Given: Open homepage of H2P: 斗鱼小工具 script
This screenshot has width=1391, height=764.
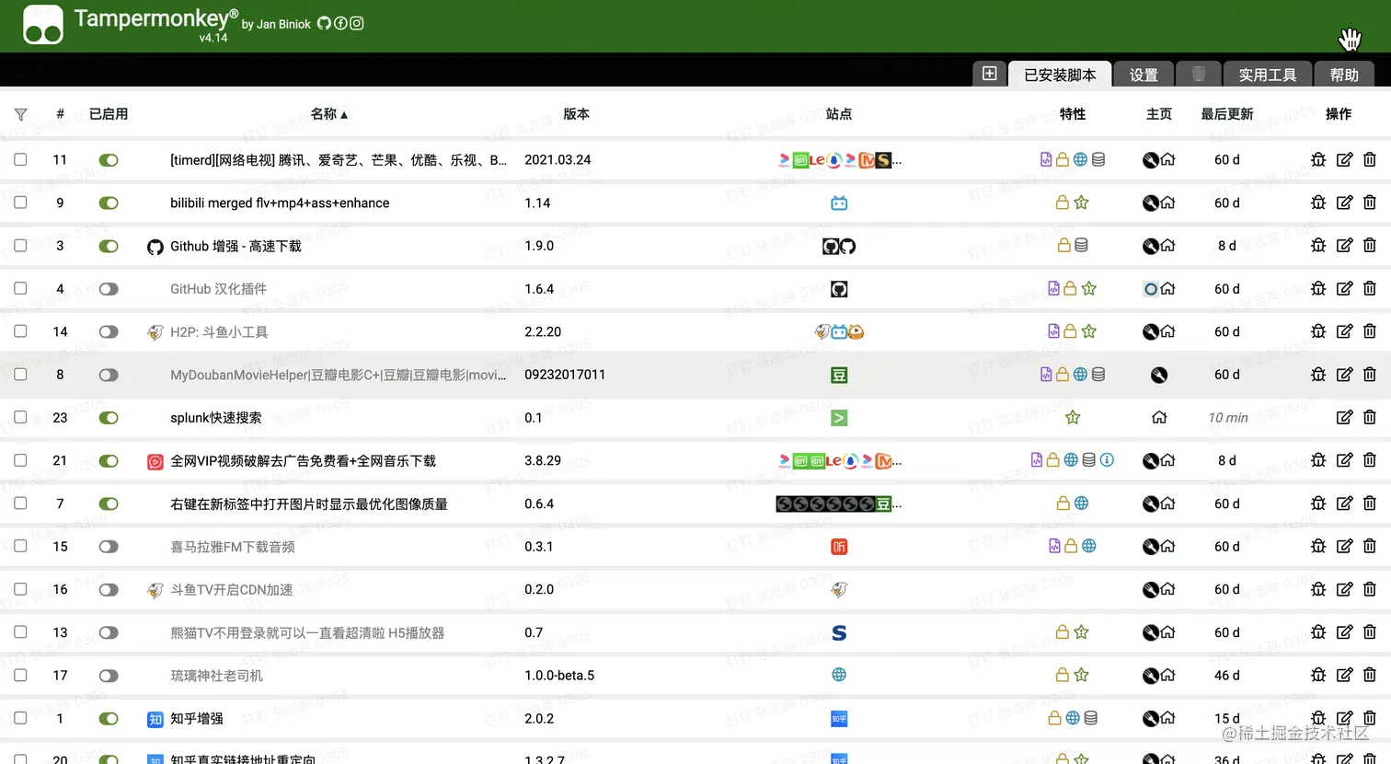Looking at the screenshot, I should [1167, 331].
